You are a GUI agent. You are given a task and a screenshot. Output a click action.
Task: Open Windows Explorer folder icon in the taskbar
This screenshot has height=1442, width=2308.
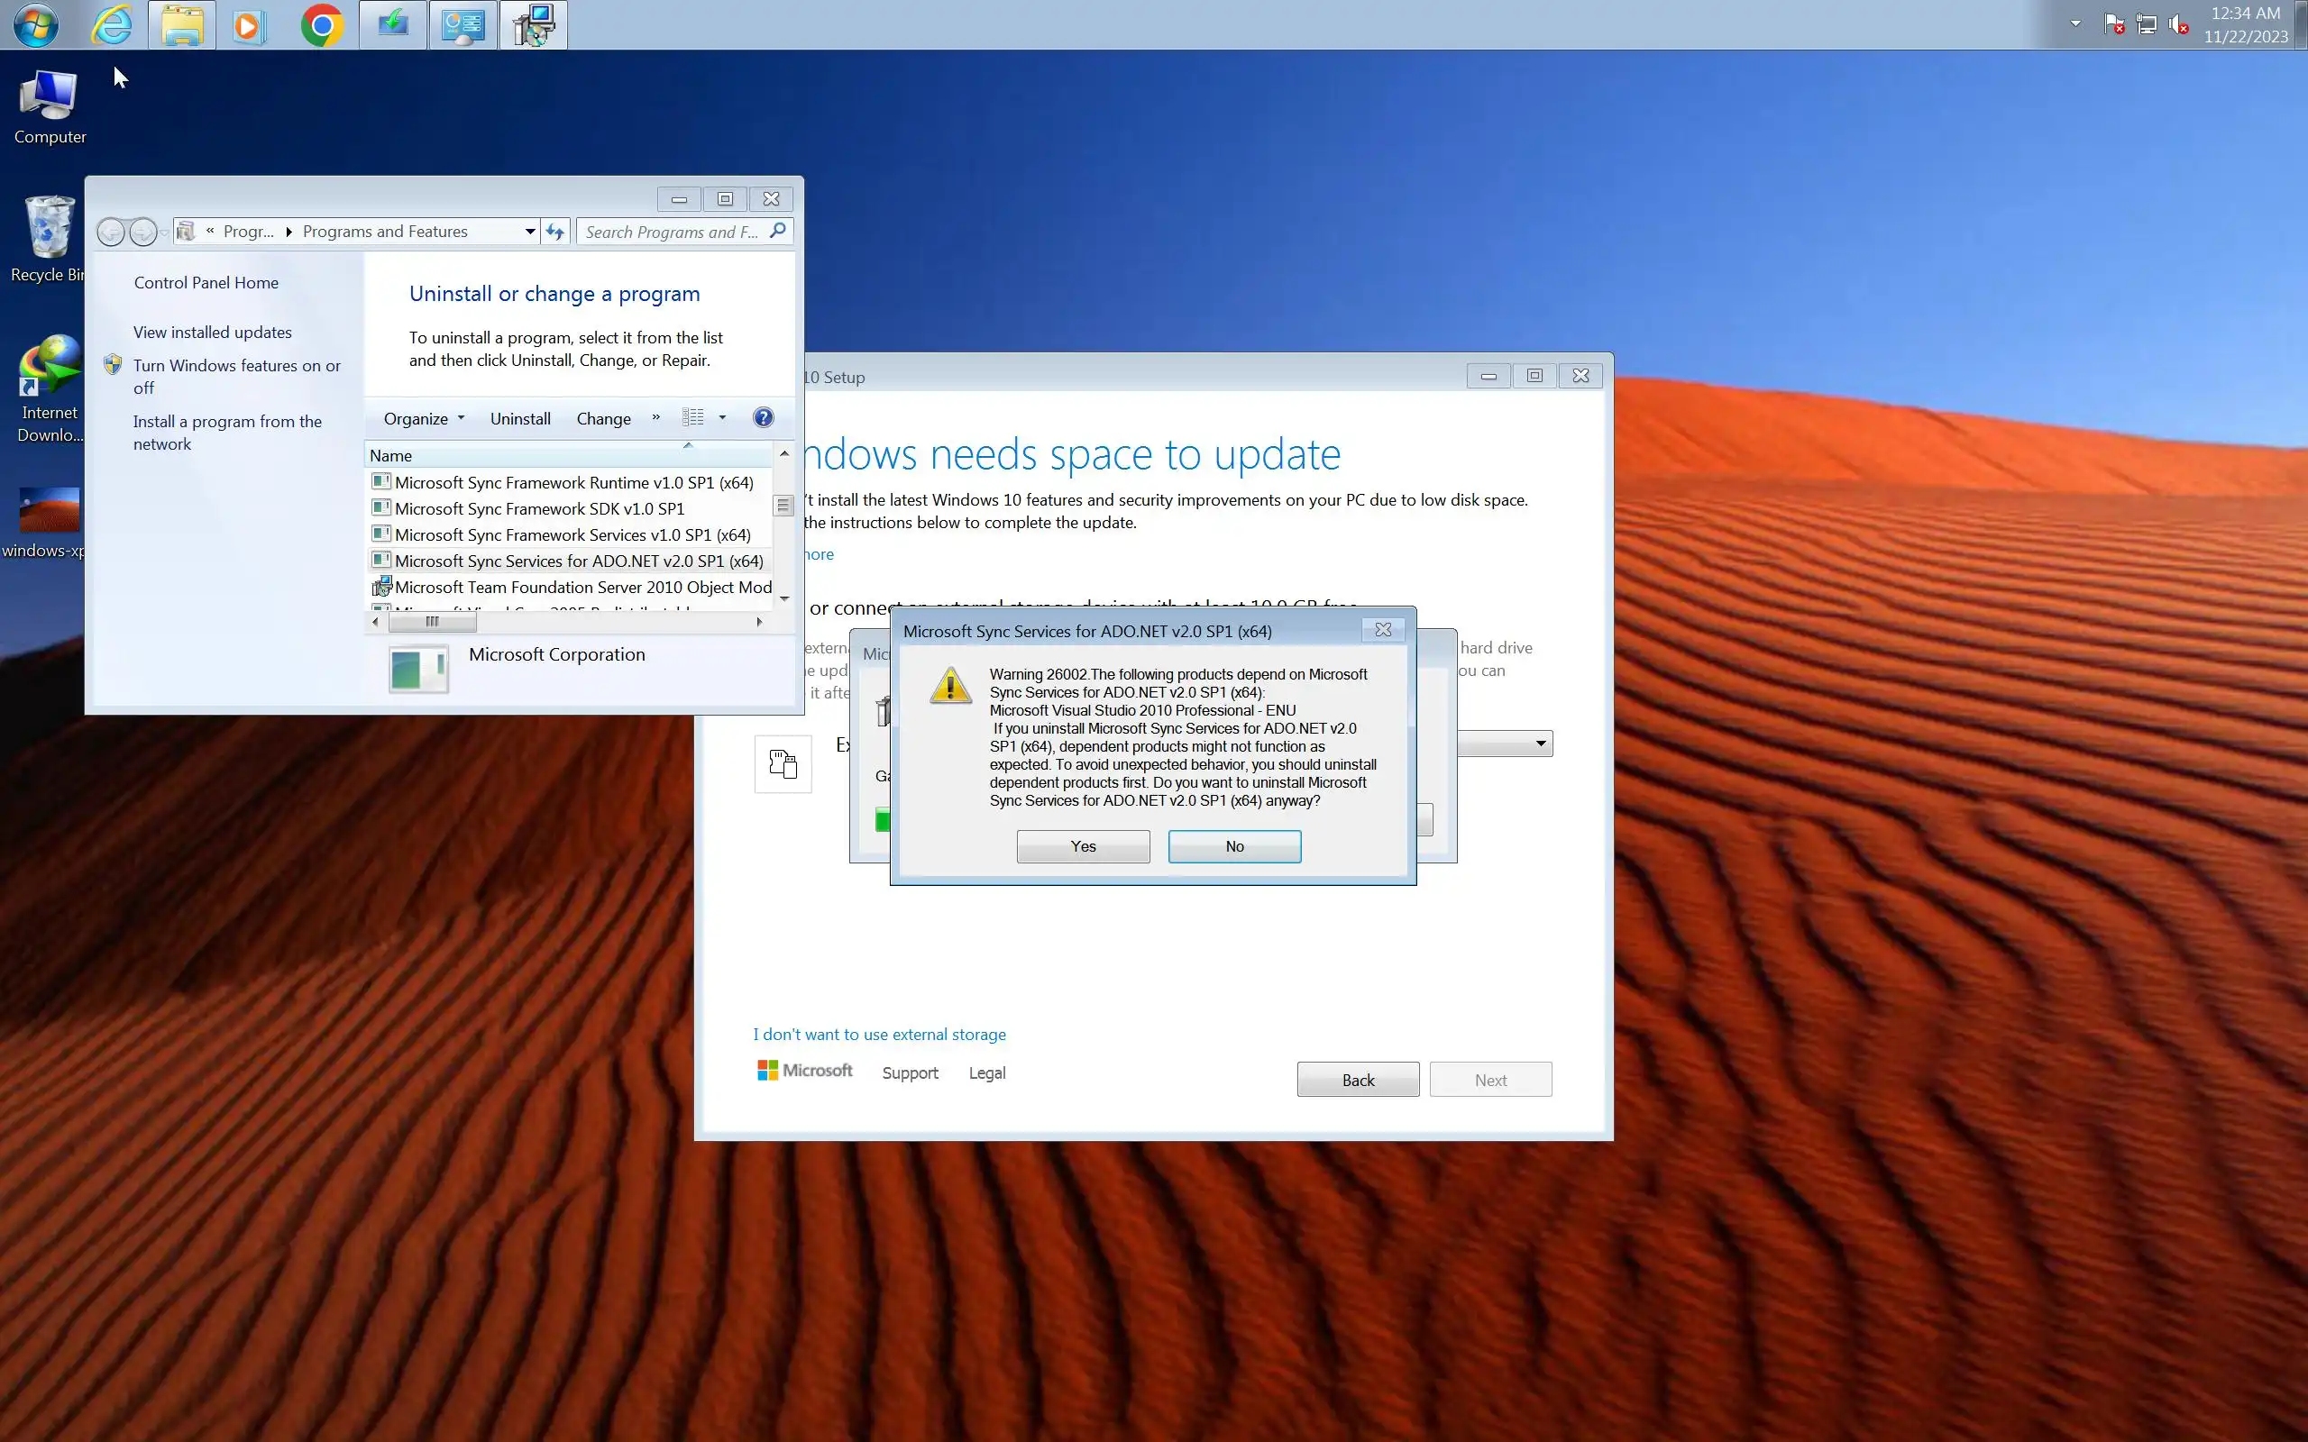point(181,26)
